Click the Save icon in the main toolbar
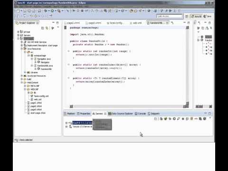The height and width of the screenshot is (171, 228). [x=25, y=11]
